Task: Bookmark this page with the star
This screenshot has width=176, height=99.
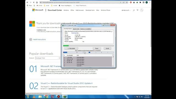Action: tap(127, 2)
